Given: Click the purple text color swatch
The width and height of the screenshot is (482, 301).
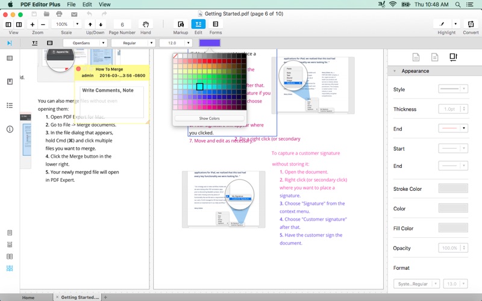Looking at the screenshot, I should coord(210,43).
